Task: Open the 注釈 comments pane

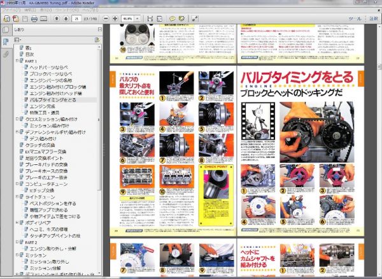Action: click(373, 18)
